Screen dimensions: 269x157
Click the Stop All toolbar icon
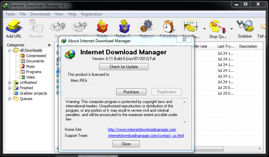click(x=80, y=28)
